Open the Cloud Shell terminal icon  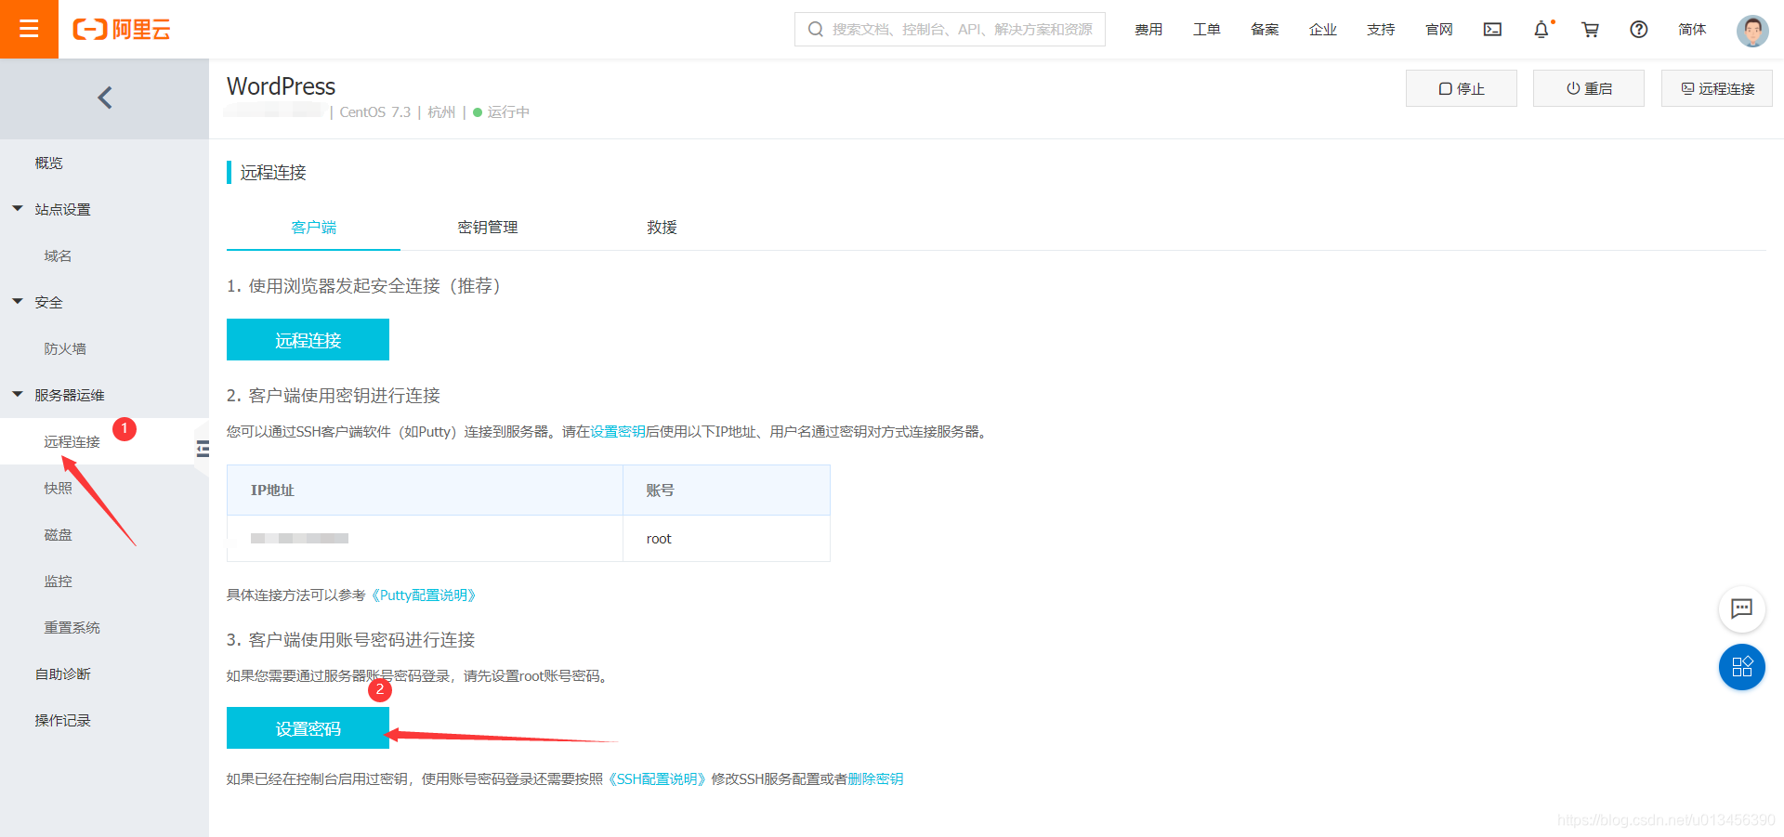point(1492,30)
